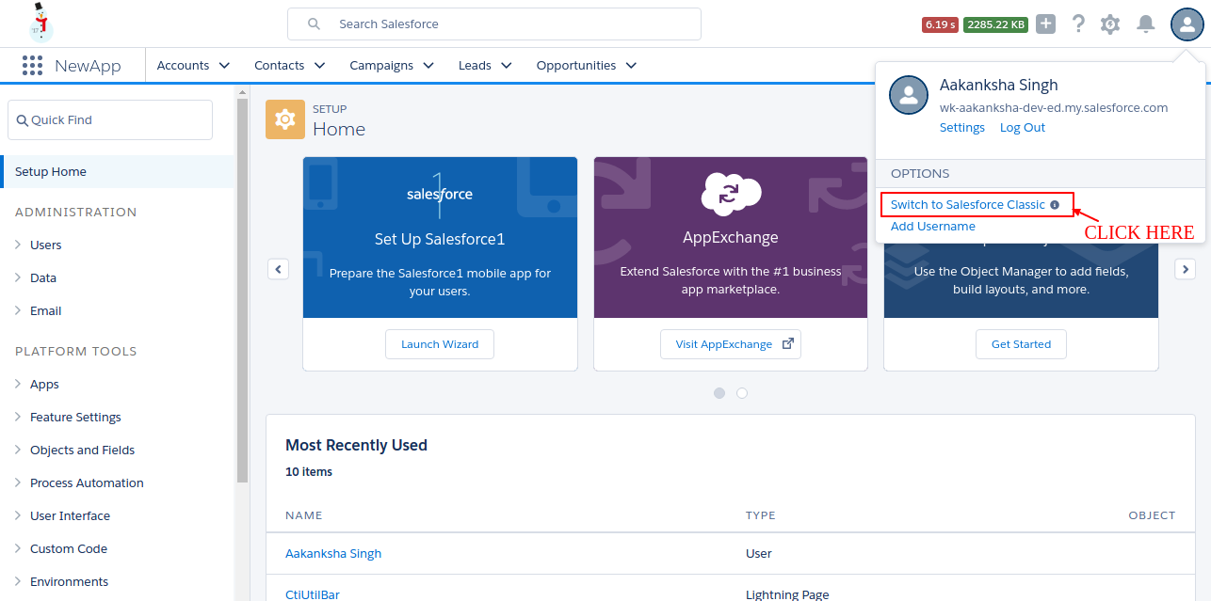The image size is (1211, 601).
Task: Click the Log Out link
Action: pyautogui.click(x=1022, y=128)
